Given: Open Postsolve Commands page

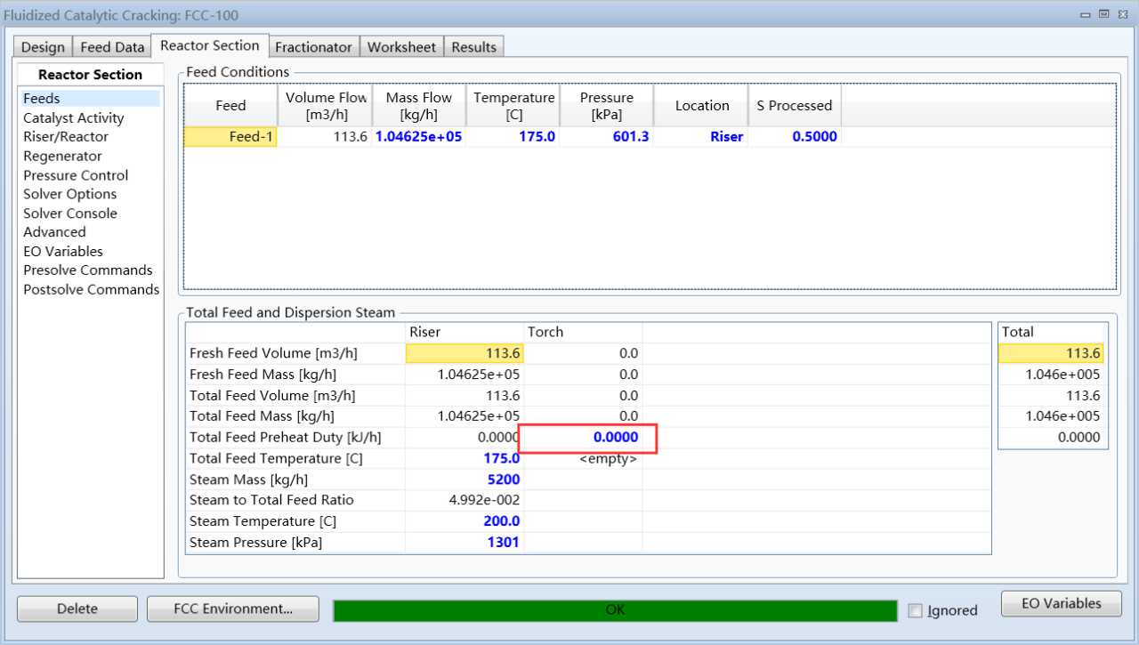Looking at the screenshot, I should (x=92, y=290).
